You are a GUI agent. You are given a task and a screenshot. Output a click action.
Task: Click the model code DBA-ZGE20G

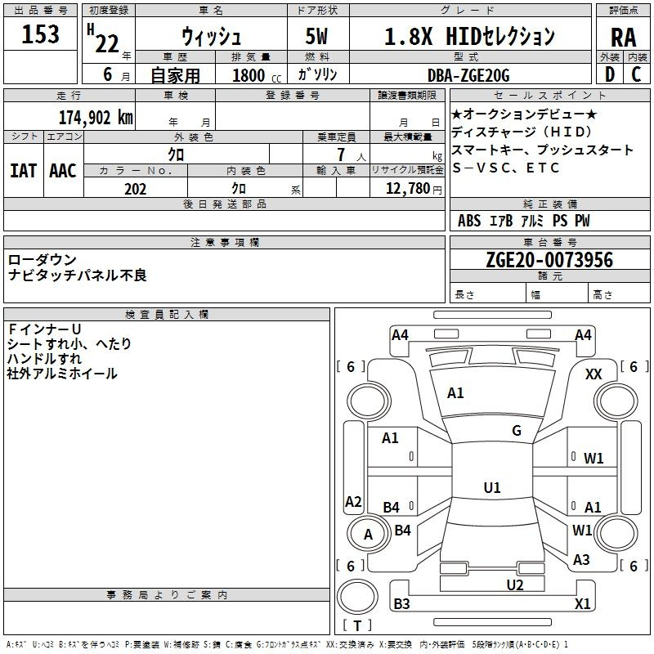(x=468, y=75)
